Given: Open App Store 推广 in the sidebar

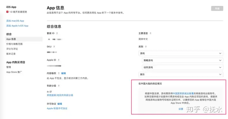Looking at the screenshot, I should pos(14,72).
